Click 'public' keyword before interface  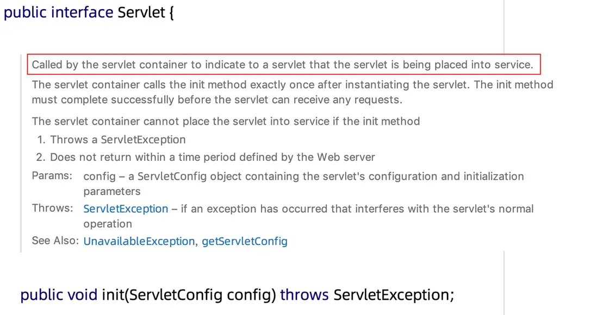25,12
